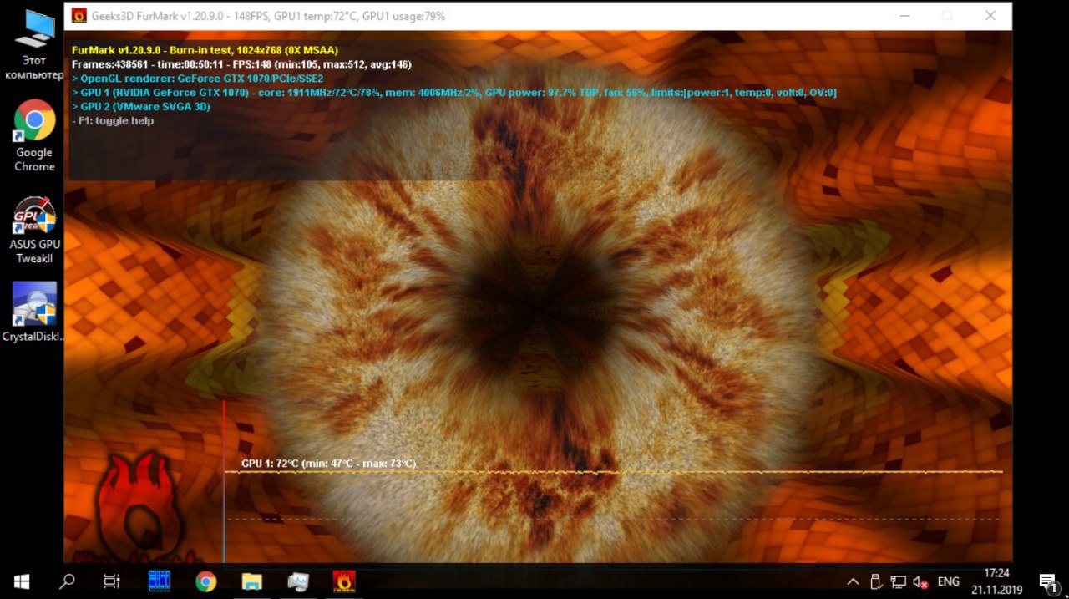The height and width of the screenshot is (599, 1069).
Task: Click the FurMark Burn-in test header line
Action: (205, 50)
